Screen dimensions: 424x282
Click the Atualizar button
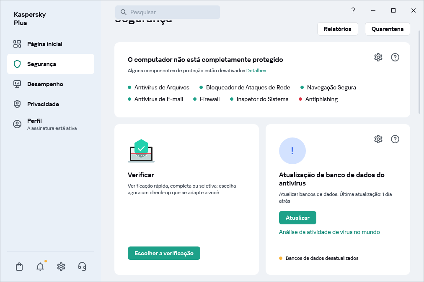297,218
